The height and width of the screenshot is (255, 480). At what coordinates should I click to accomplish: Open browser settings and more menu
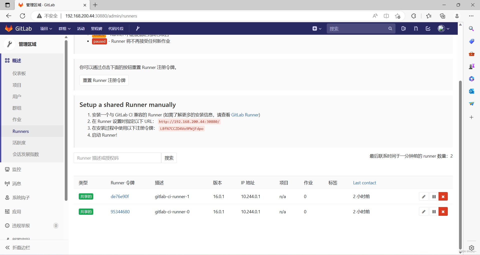click(471, 16)
